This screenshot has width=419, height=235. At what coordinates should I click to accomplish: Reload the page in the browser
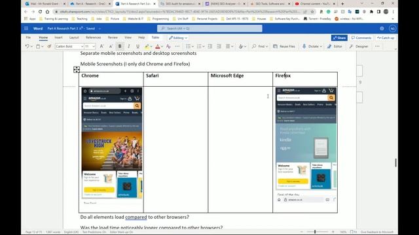pos(40,12)
